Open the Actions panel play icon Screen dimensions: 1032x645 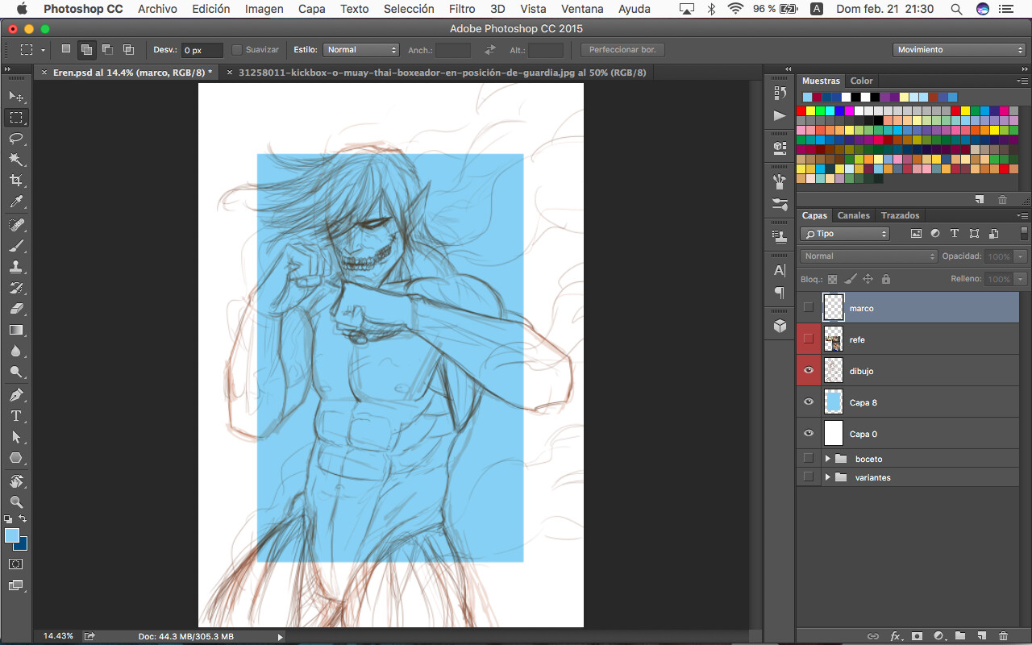click(780, 115)
